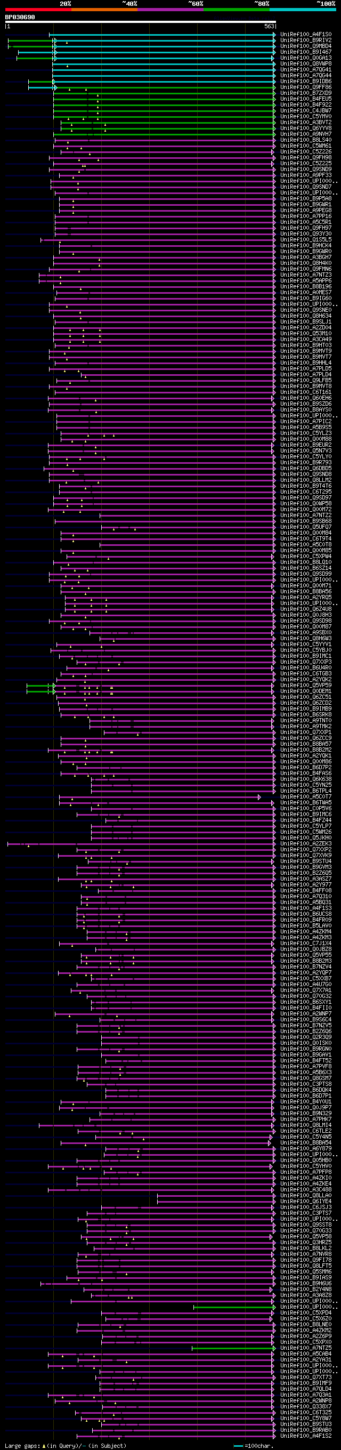This screenshot has height=1450, width=341.
Task: Click the white query length bar
Action: click(141, 22)
